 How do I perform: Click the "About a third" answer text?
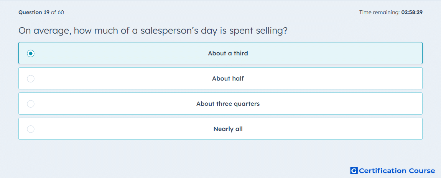point(228,53)
